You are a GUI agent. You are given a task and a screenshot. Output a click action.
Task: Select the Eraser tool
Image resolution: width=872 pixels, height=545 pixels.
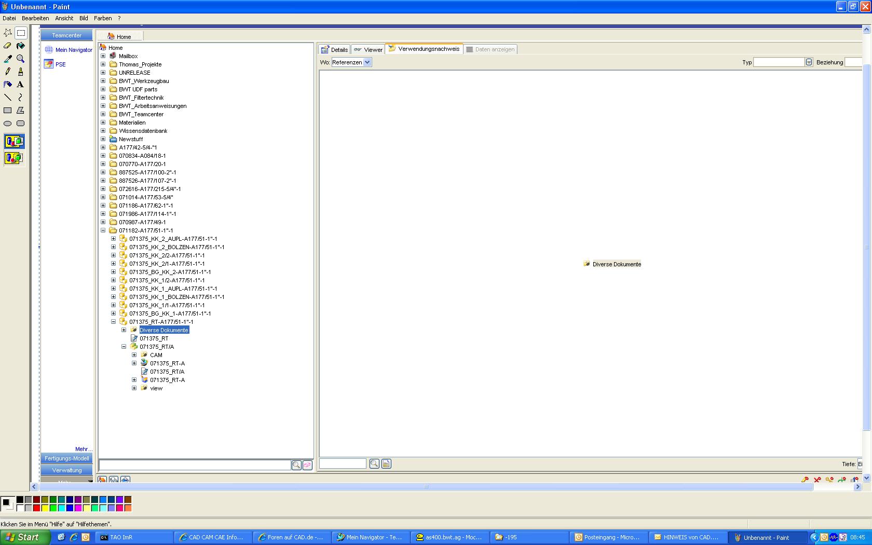coord(8,46)
